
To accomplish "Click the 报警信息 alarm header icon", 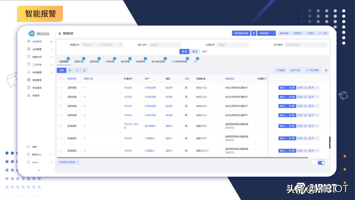I will [x=59, y=33].
